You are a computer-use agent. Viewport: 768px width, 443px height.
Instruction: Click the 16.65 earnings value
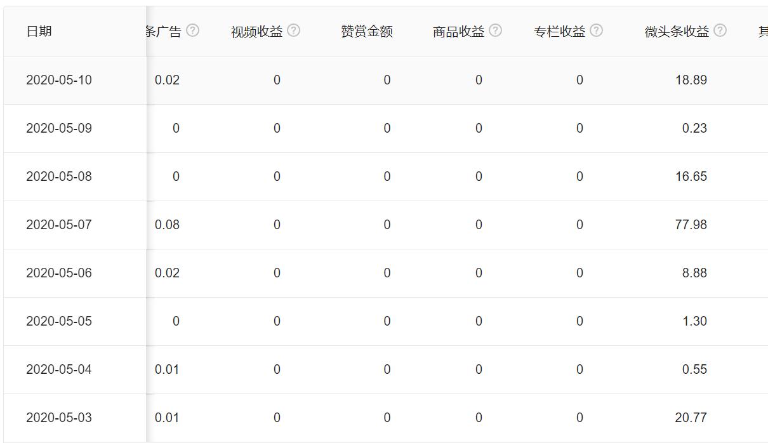pyautogui.click(x=691, y=176)
